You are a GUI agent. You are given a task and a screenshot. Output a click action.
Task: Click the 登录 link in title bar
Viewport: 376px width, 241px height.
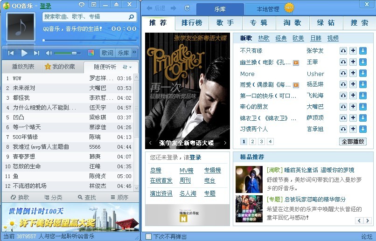click(45, 6)
